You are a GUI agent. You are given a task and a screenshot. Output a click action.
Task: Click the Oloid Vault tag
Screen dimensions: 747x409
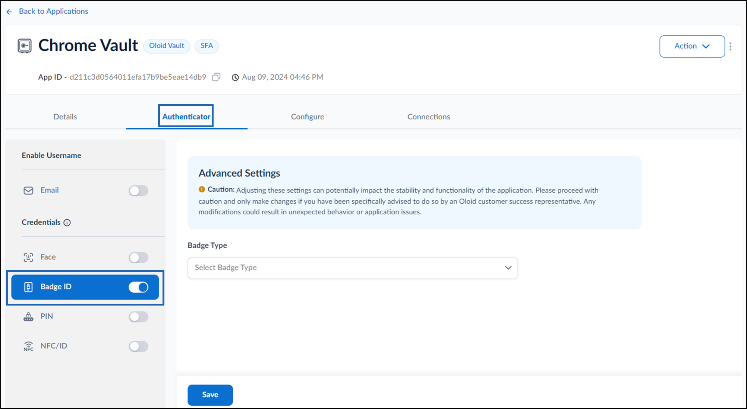tap(167, 46)
